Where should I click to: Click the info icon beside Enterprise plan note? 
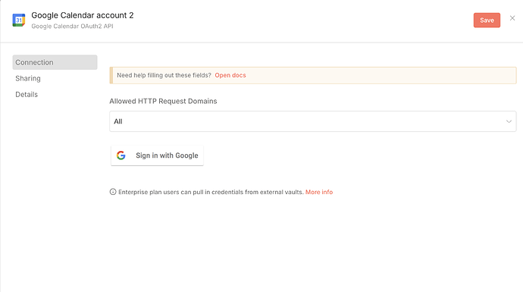[x=113, y=192]
